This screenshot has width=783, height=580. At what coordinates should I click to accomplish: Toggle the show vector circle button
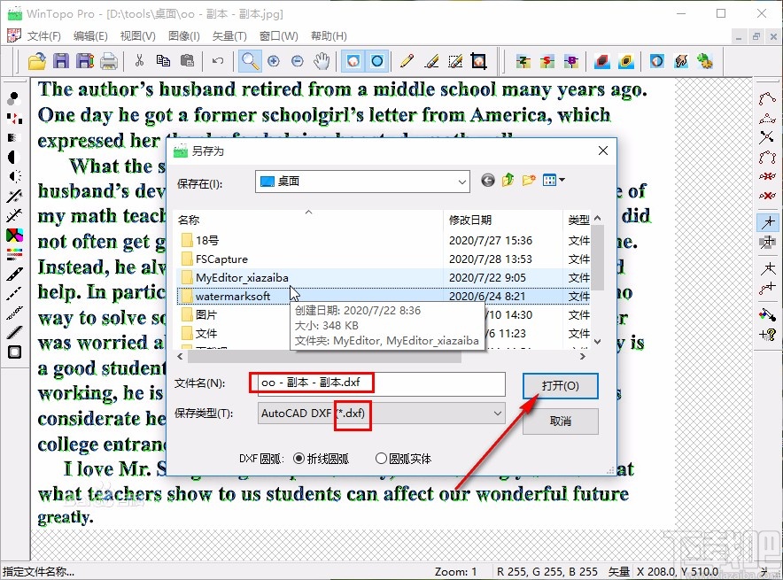click(x=377, y=61)
